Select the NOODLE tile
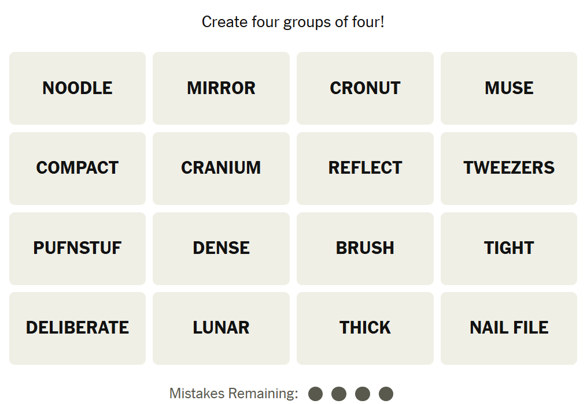 (x=77, y=88)
